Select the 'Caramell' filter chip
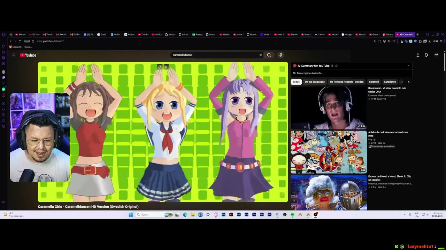The height and width of the screenshot is (250, 446). point(374,82)
